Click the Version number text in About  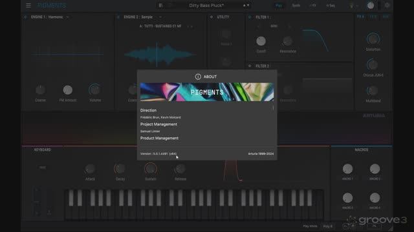point(158,153)
